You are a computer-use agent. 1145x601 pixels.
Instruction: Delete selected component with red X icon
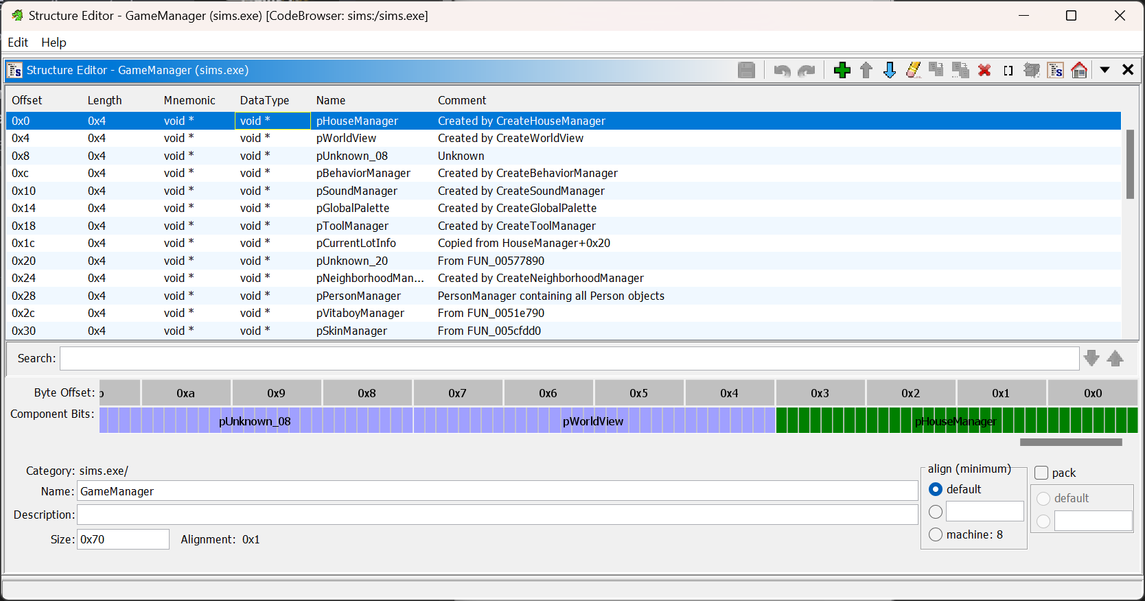[x=984, y=70]
